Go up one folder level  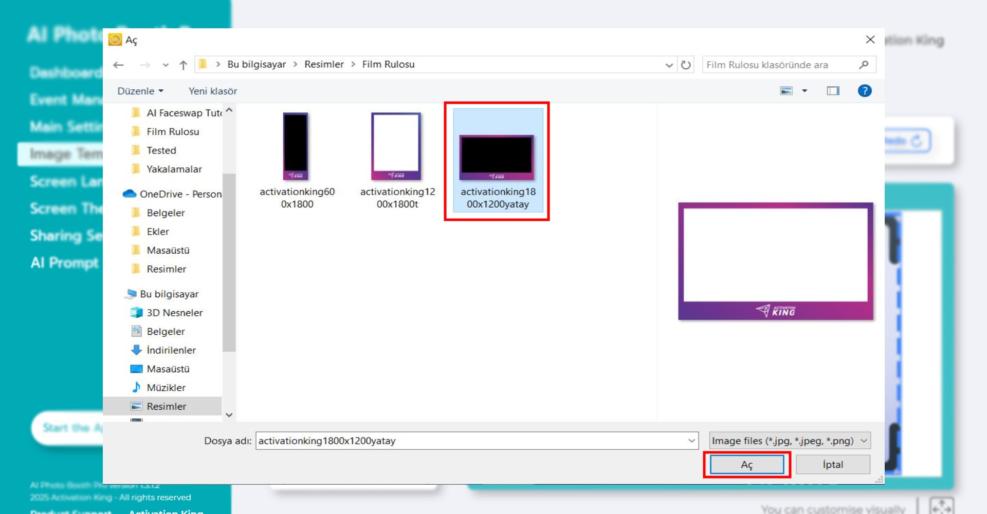(x=183, y=65)
